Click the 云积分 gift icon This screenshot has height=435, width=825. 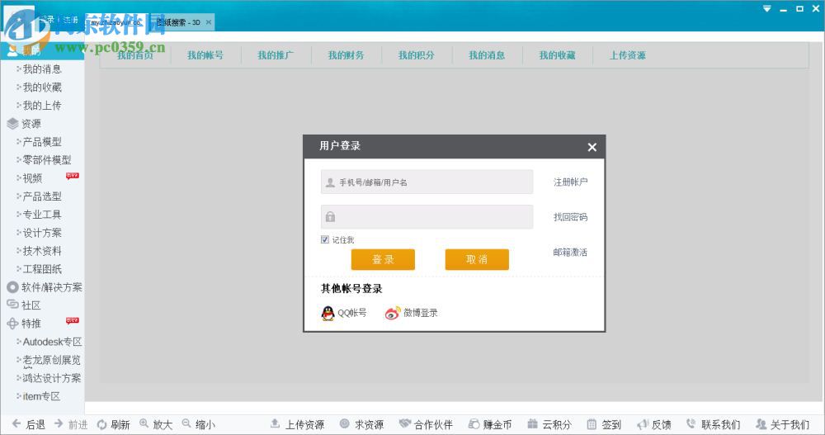(x=532, y=423)
